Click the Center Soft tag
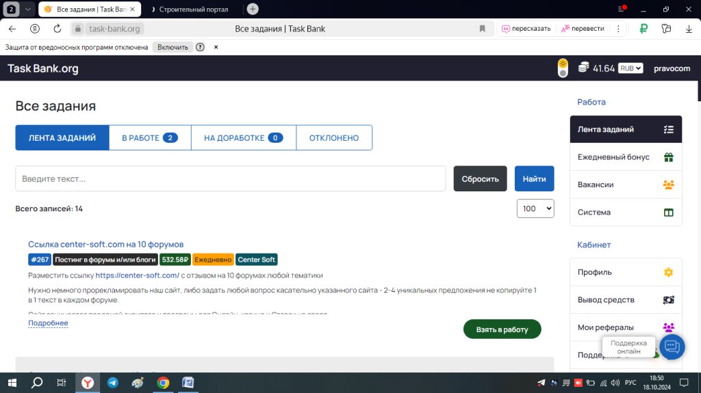Screen dimensions: 701x393 click(256, 260)
